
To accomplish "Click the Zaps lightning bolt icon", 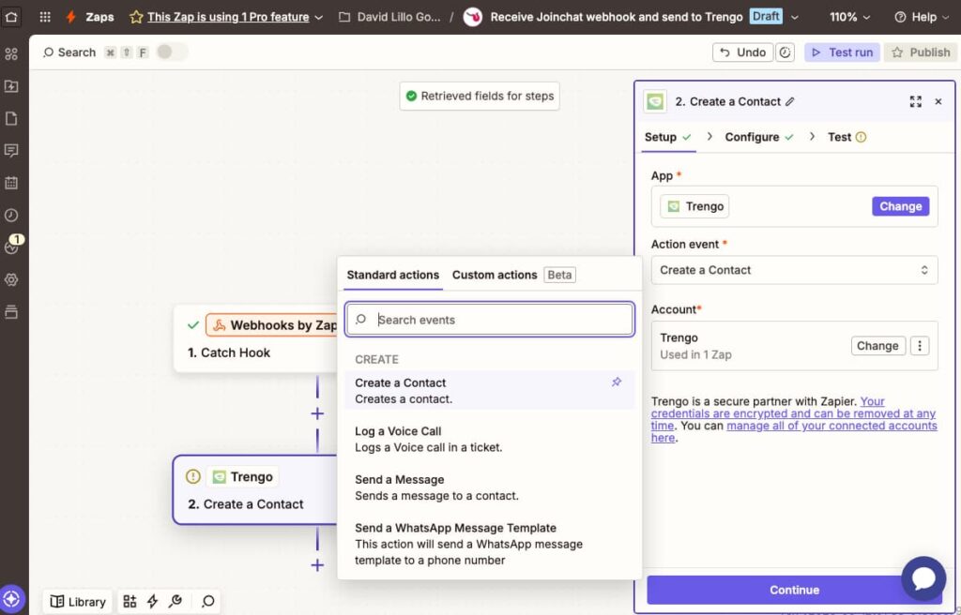I will tap(71, 17).
